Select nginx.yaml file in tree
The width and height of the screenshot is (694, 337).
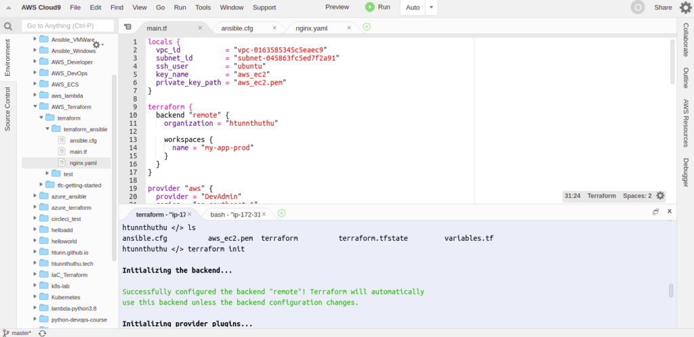66,162
